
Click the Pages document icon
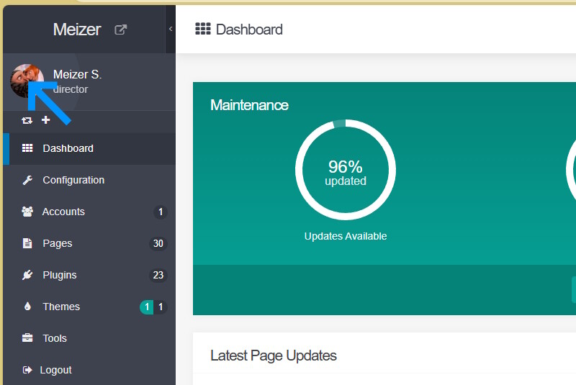click(27, 243)
